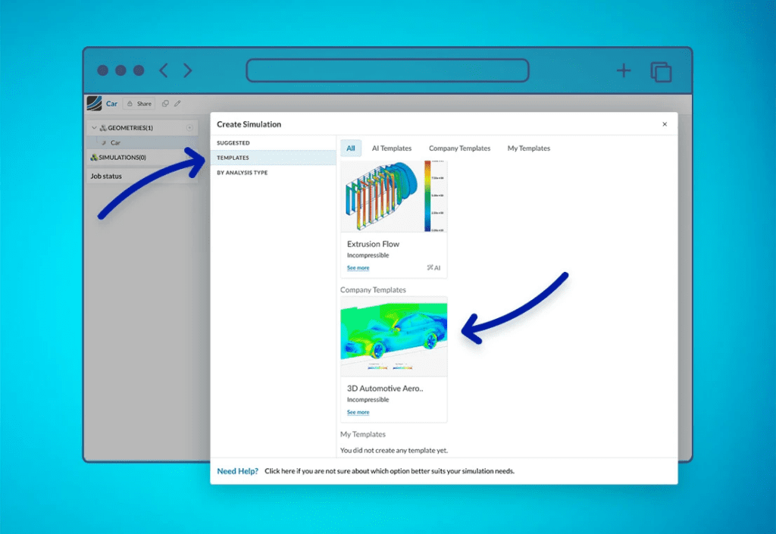Collapse the GEOMETRIES(1) tree section

click(93, 127)
